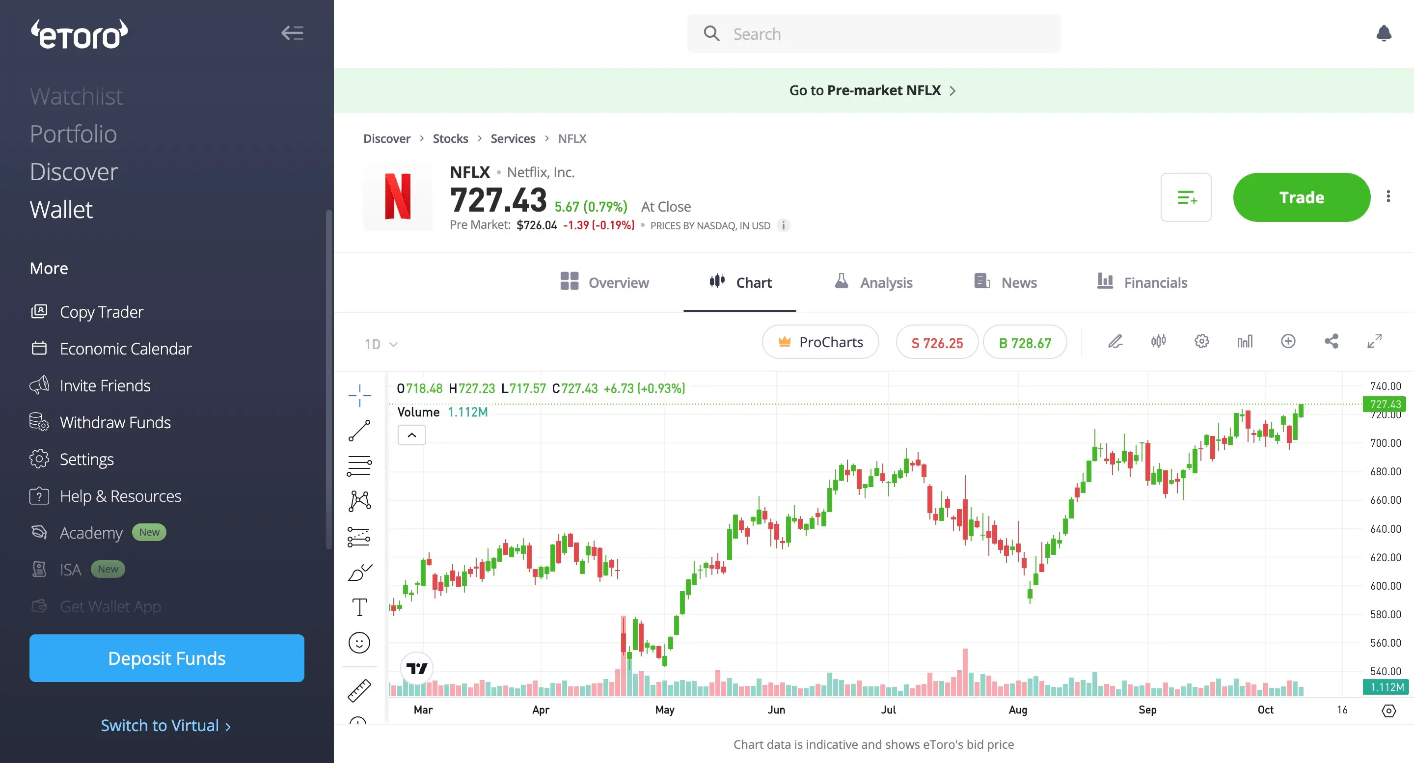
Task: Select the text annotation tool
Action: (x=359, y=607)
